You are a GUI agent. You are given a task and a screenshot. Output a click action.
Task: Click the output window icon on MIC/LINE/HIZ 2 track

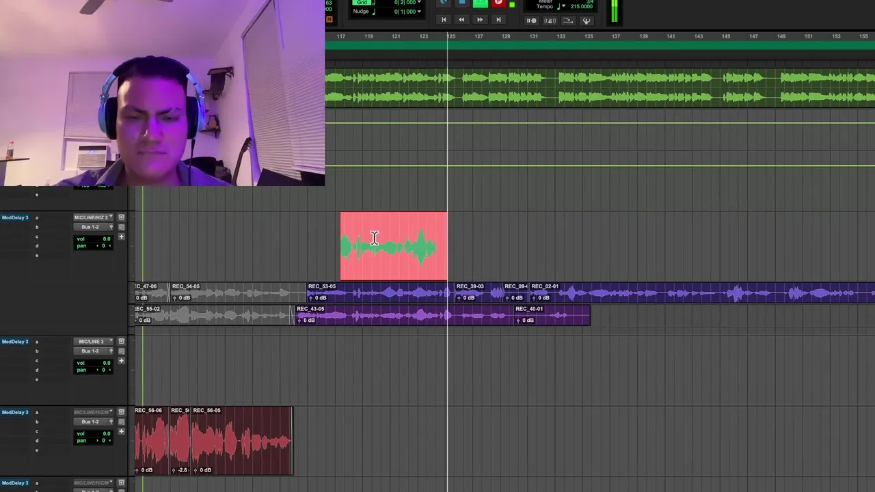(121, 217)
